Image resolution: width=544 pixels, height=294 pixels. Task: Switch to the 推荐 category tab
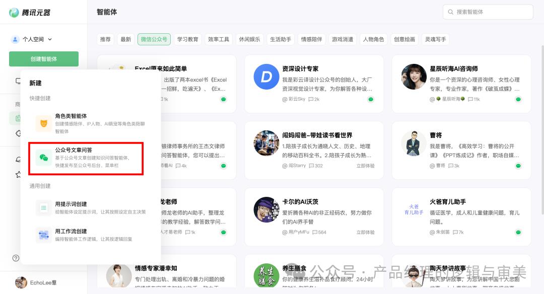105,39
